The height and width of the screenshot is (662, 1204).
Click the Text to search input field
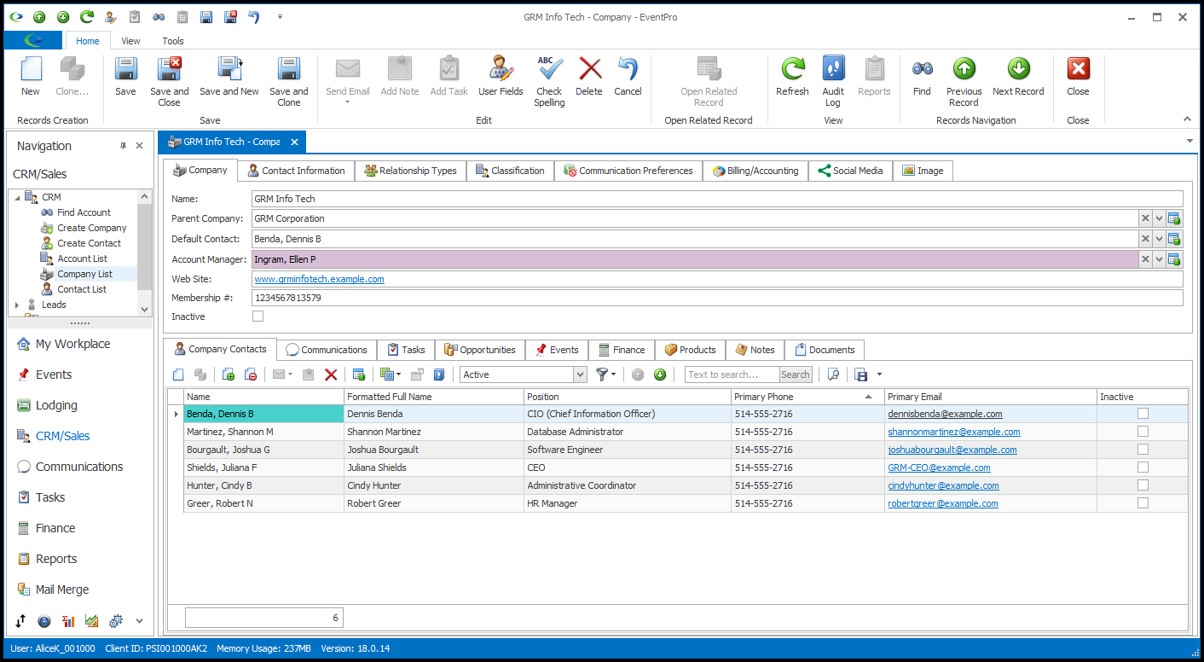pyautogui.click(x=732, y=375)
